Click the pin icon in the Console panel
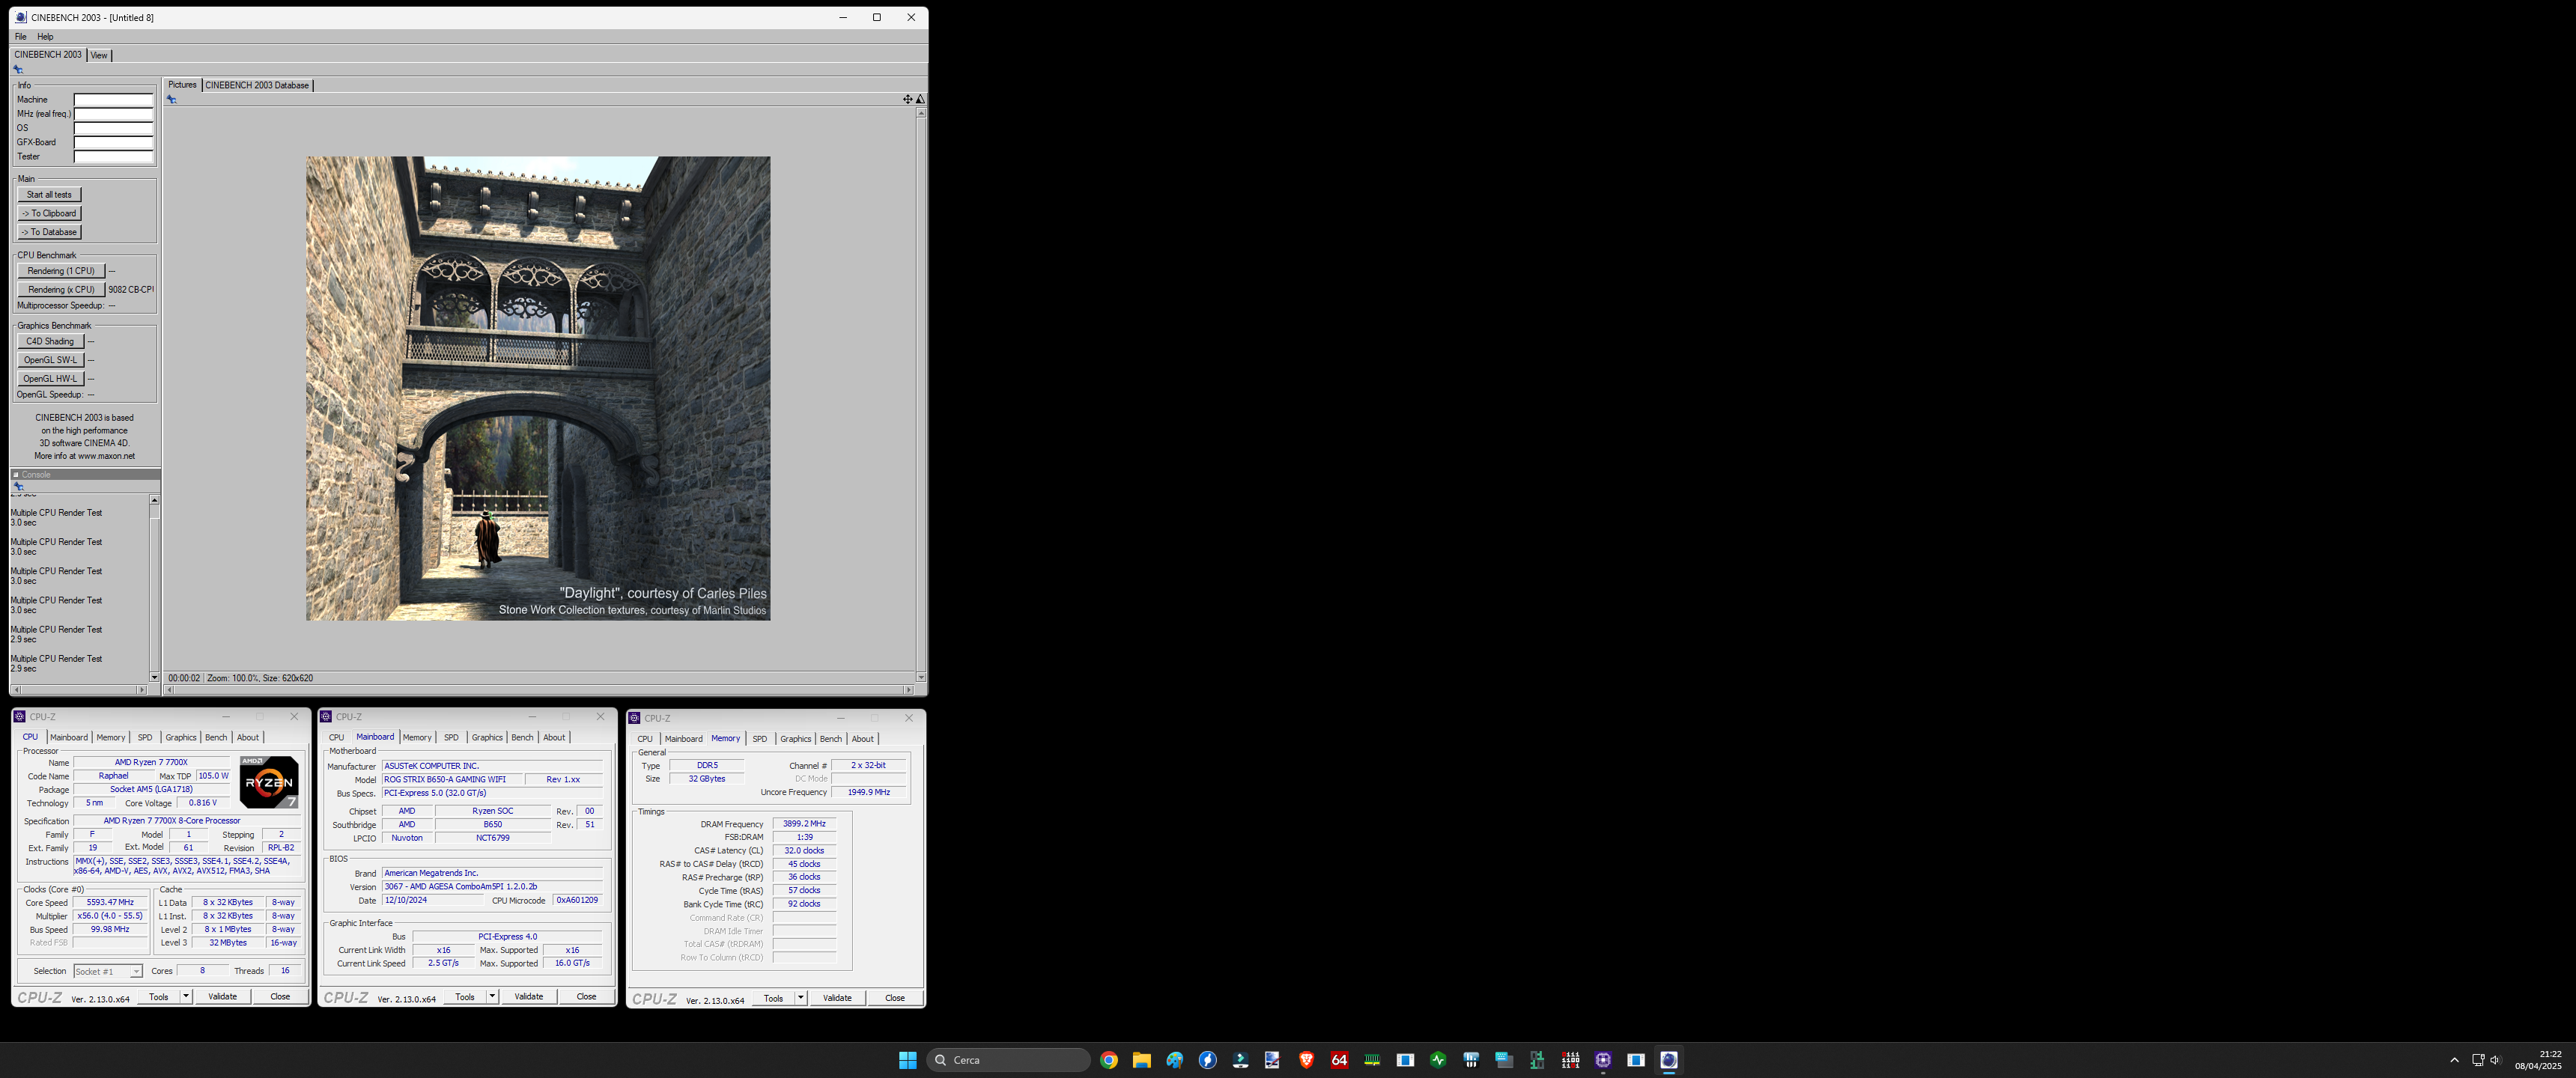2576x1078 pixels. 18,487
